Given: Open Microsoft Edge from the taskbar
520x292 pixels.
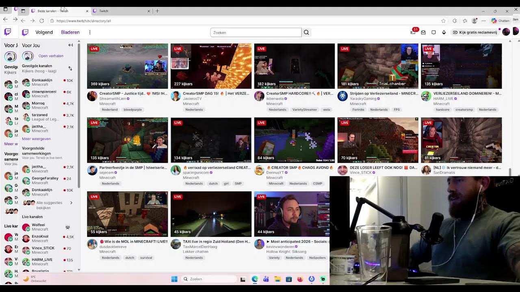Looking at the screenshot, I should (255, 279).
